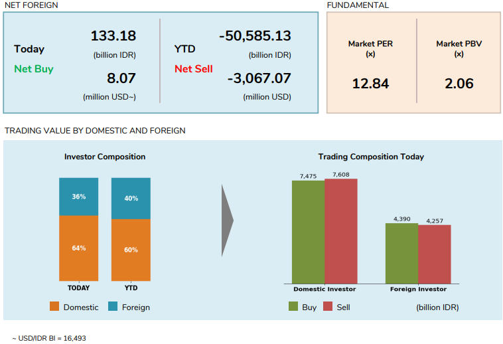The width and height of the screenshot is (503, 344).
Task: Click the Net Buy green label
Action: coord(34,69)
